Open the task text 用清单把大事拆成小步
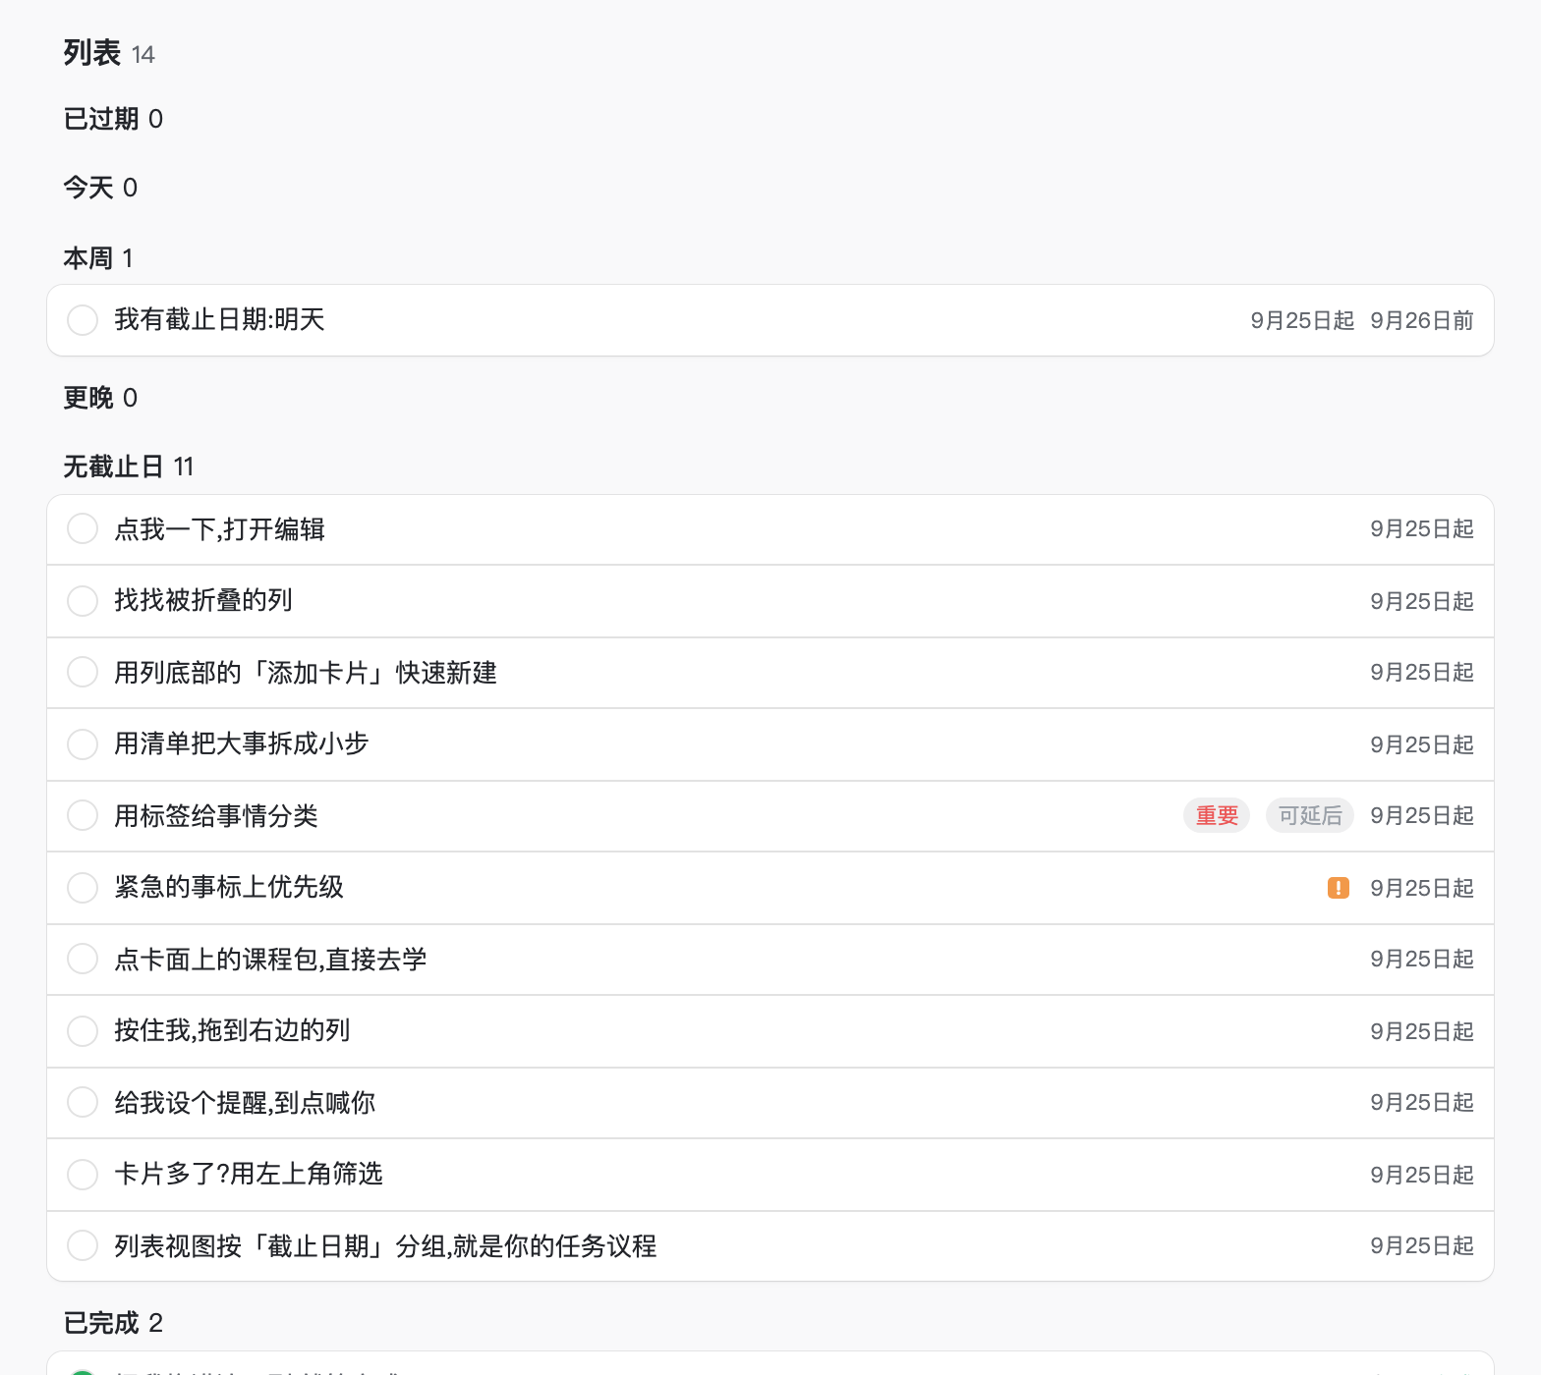 point(242,743)
